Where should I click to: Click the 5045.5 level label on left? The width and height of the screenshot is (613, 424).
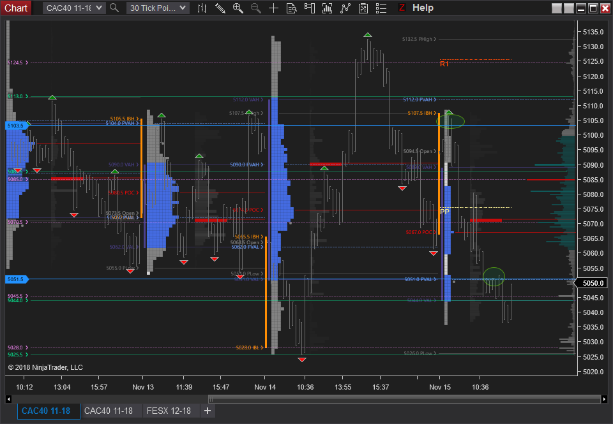18,296
